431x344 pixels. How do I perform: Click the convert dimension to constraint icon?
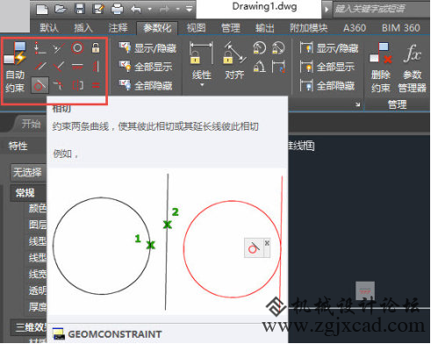(278, 67)
